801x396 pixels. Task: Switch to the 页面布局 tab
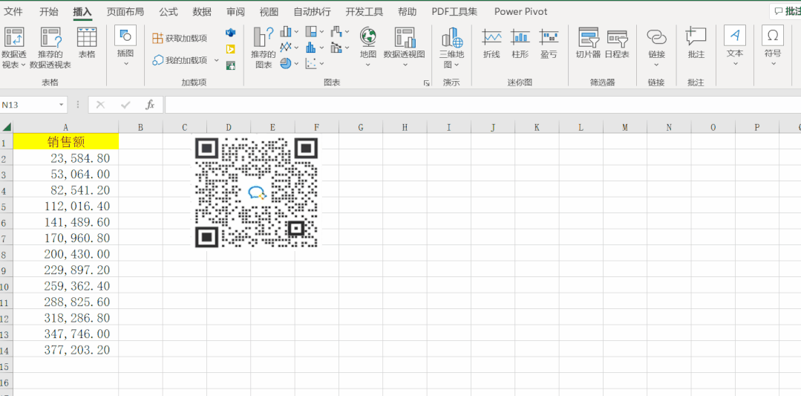125,12
